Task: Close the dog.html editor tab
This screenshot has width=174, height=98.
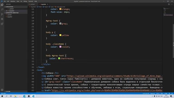Action: pyautogui.click(x=48, y=4)
